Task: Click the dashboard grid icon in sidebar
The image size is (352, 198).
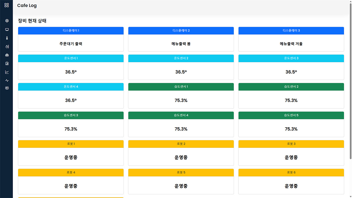Action: coord(7,5)
